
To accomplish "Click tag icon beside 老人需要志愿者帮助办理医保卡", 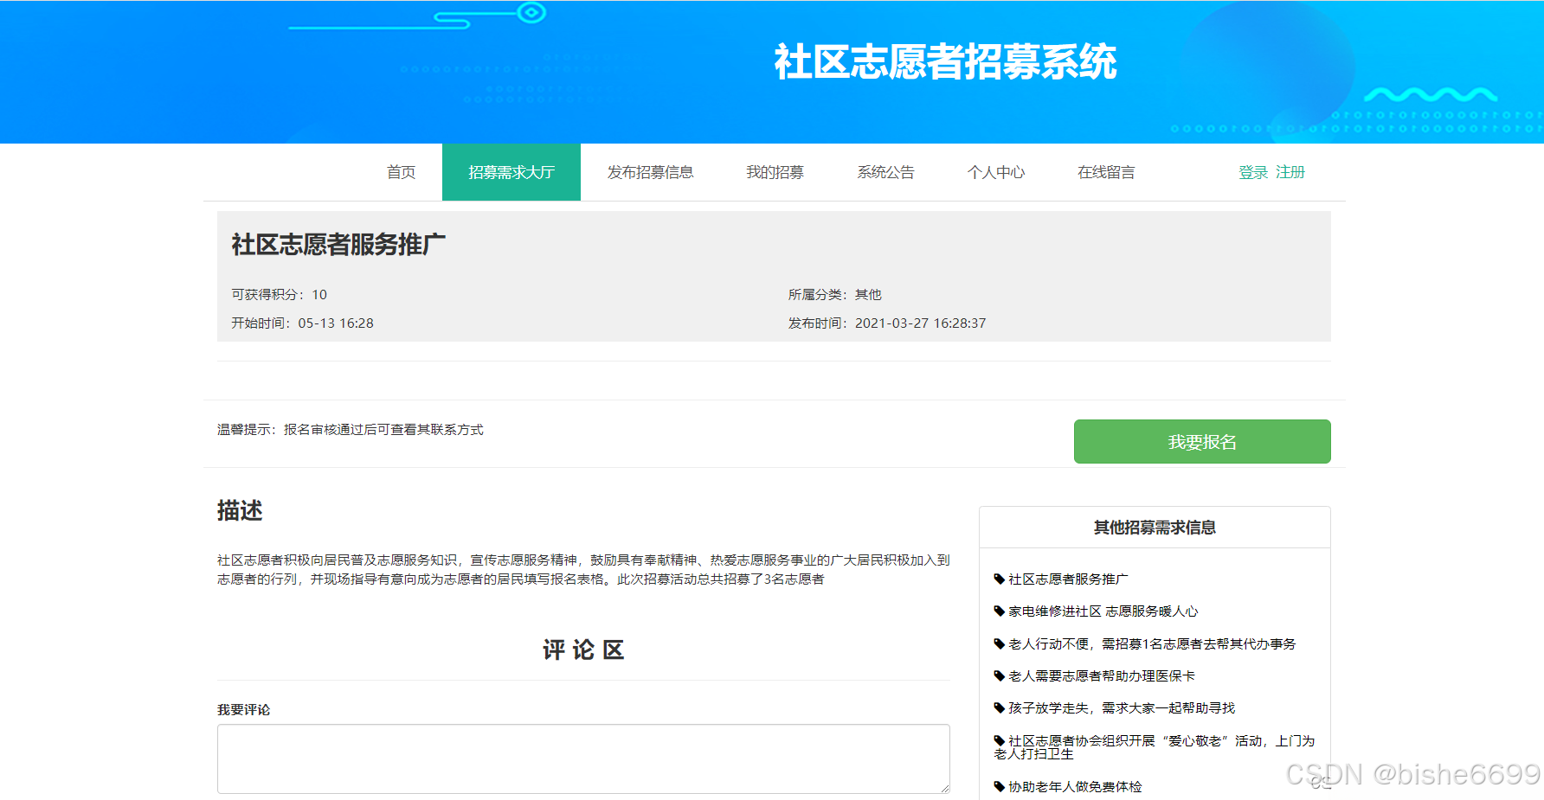I will [1000, 675].
